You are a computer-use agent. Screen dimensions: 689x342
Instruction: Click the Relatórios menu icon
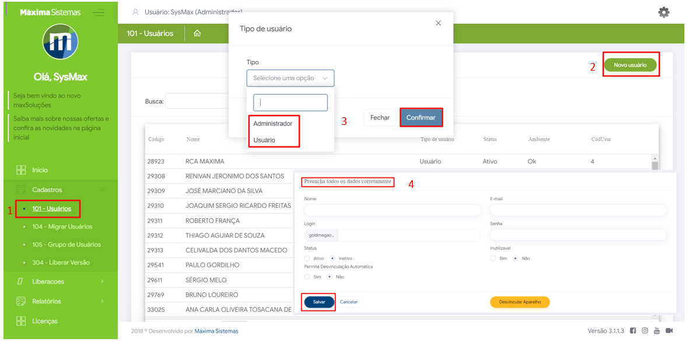[20, 302]
